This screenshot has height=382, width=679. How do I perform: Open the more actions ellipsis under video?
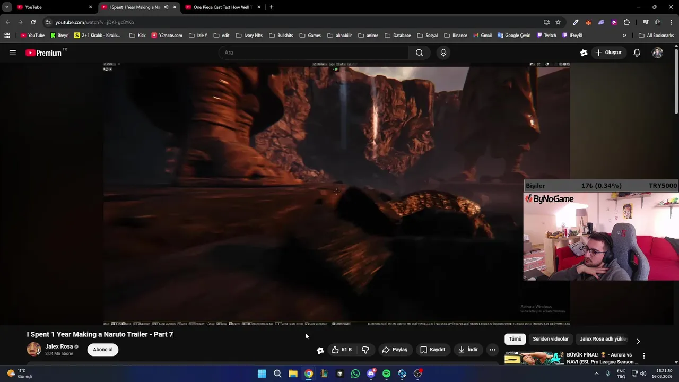coord(492,350)
